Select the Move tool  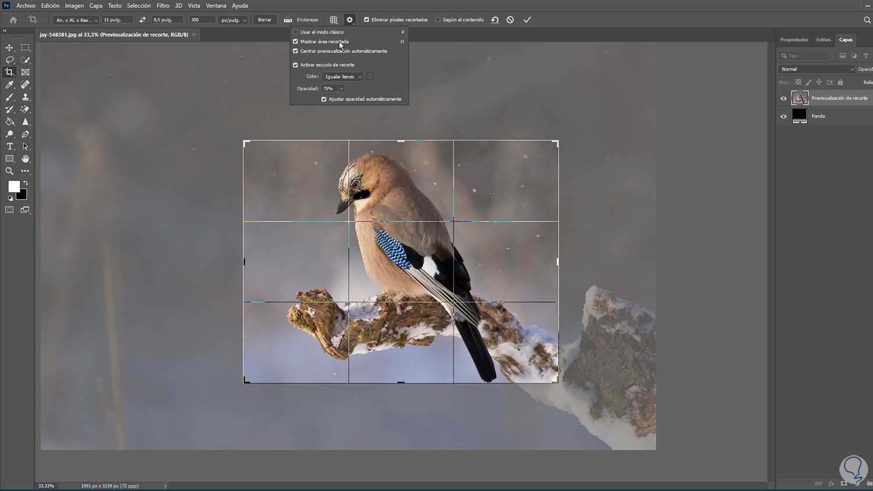(x=9, y=48)
